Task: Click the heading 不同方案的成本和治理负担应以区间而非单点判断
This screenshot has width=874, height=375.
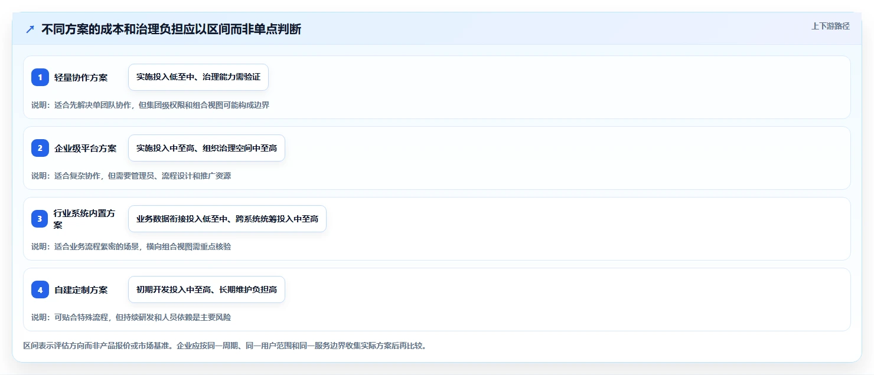Action: tap(171, 29)
